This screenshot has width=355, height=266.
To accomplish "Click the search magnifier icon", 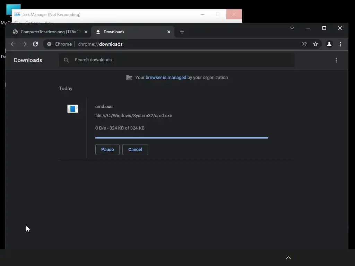I will click(x=66, y=60).
